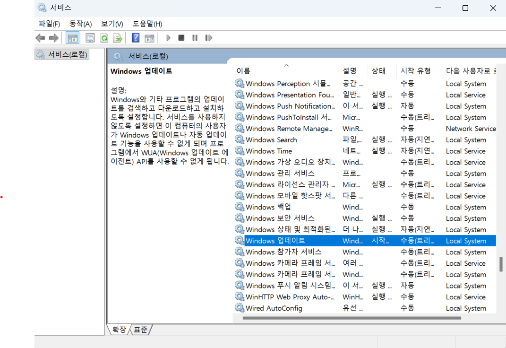The image size is (506, 348).
Task: Click 서비스(로컬) header in the details pane
Action: click(x=148, y=56)
